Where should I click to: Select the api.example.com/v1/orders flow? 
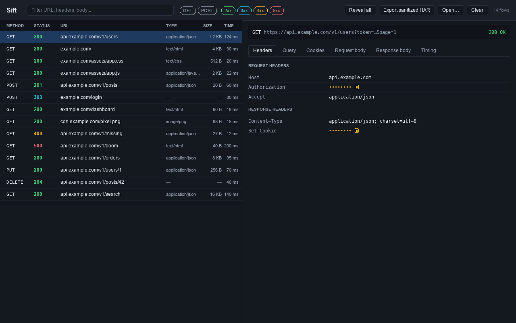tap(121, 158)
